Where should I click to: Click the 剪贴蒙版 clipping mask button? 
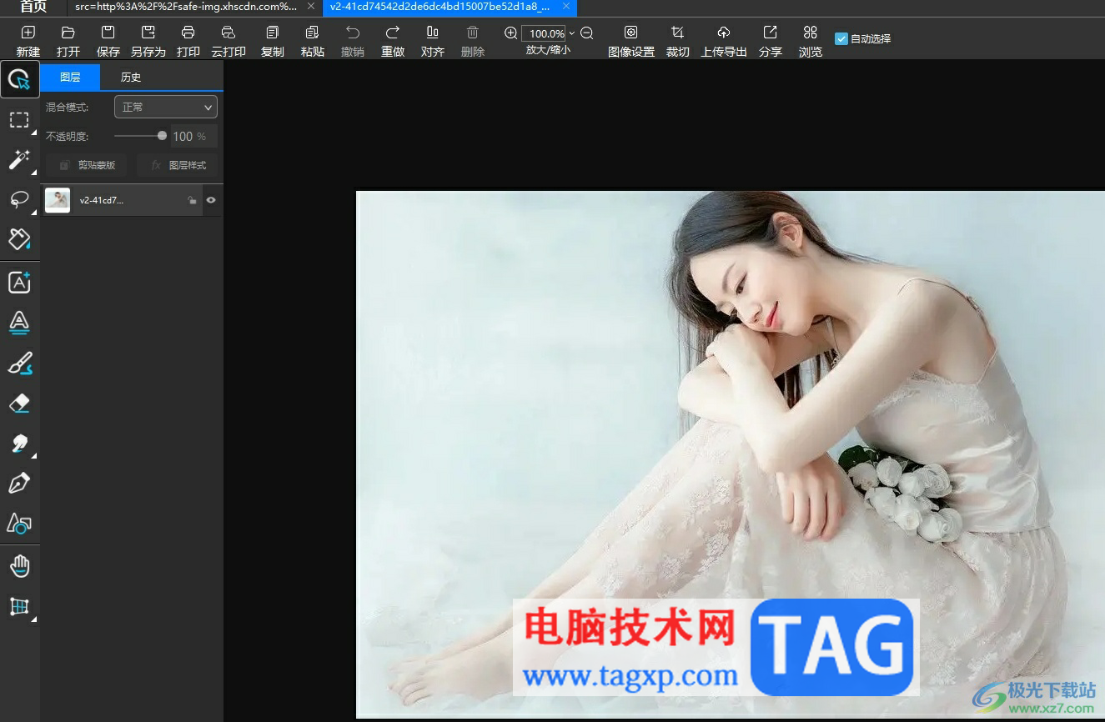coord(87,165)
